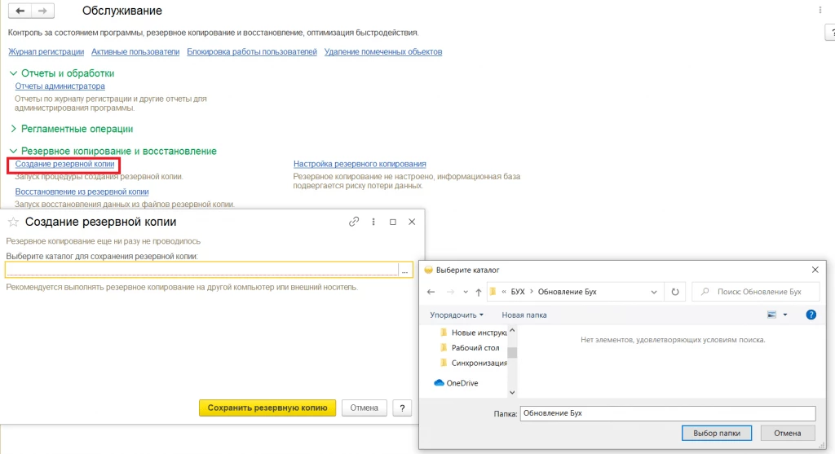The image size is (835, 454).
Task: Click the question mark help button
Action: [402, 408]
